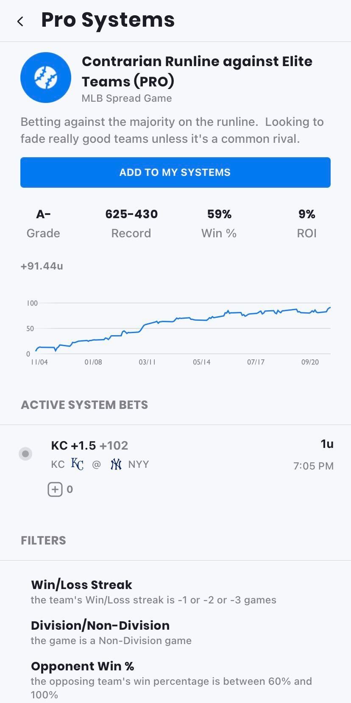
Task: Tap the Pro Systems page title
Action: [x=108, y=20]
